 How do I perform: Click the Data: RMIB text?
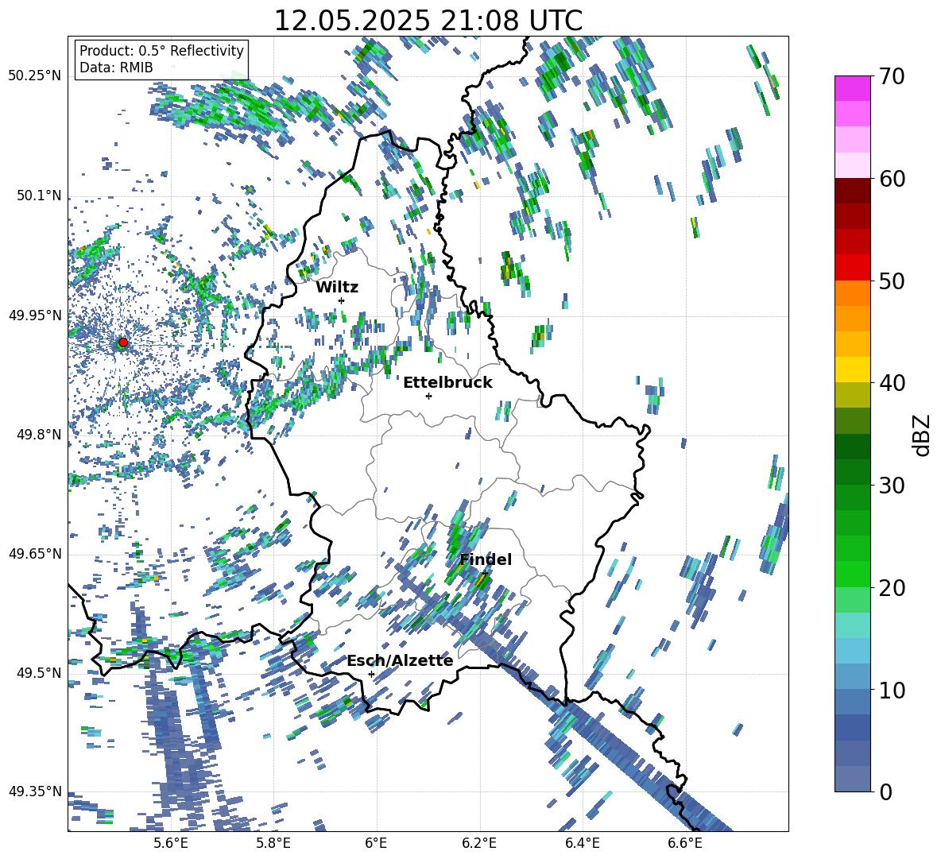click(116, 68)
